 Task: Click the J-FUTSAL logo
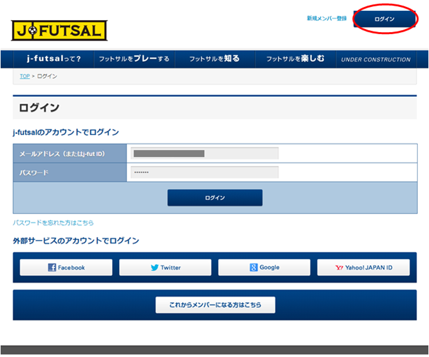[x=59, y=30]
